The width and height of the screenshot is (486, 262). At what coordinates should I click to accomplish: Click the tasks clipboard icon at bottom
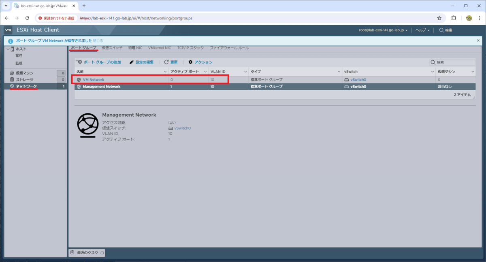click(x=72, y=253)
